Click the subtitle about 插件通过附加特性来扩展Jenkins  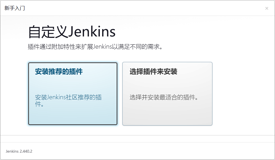[95, 47]
